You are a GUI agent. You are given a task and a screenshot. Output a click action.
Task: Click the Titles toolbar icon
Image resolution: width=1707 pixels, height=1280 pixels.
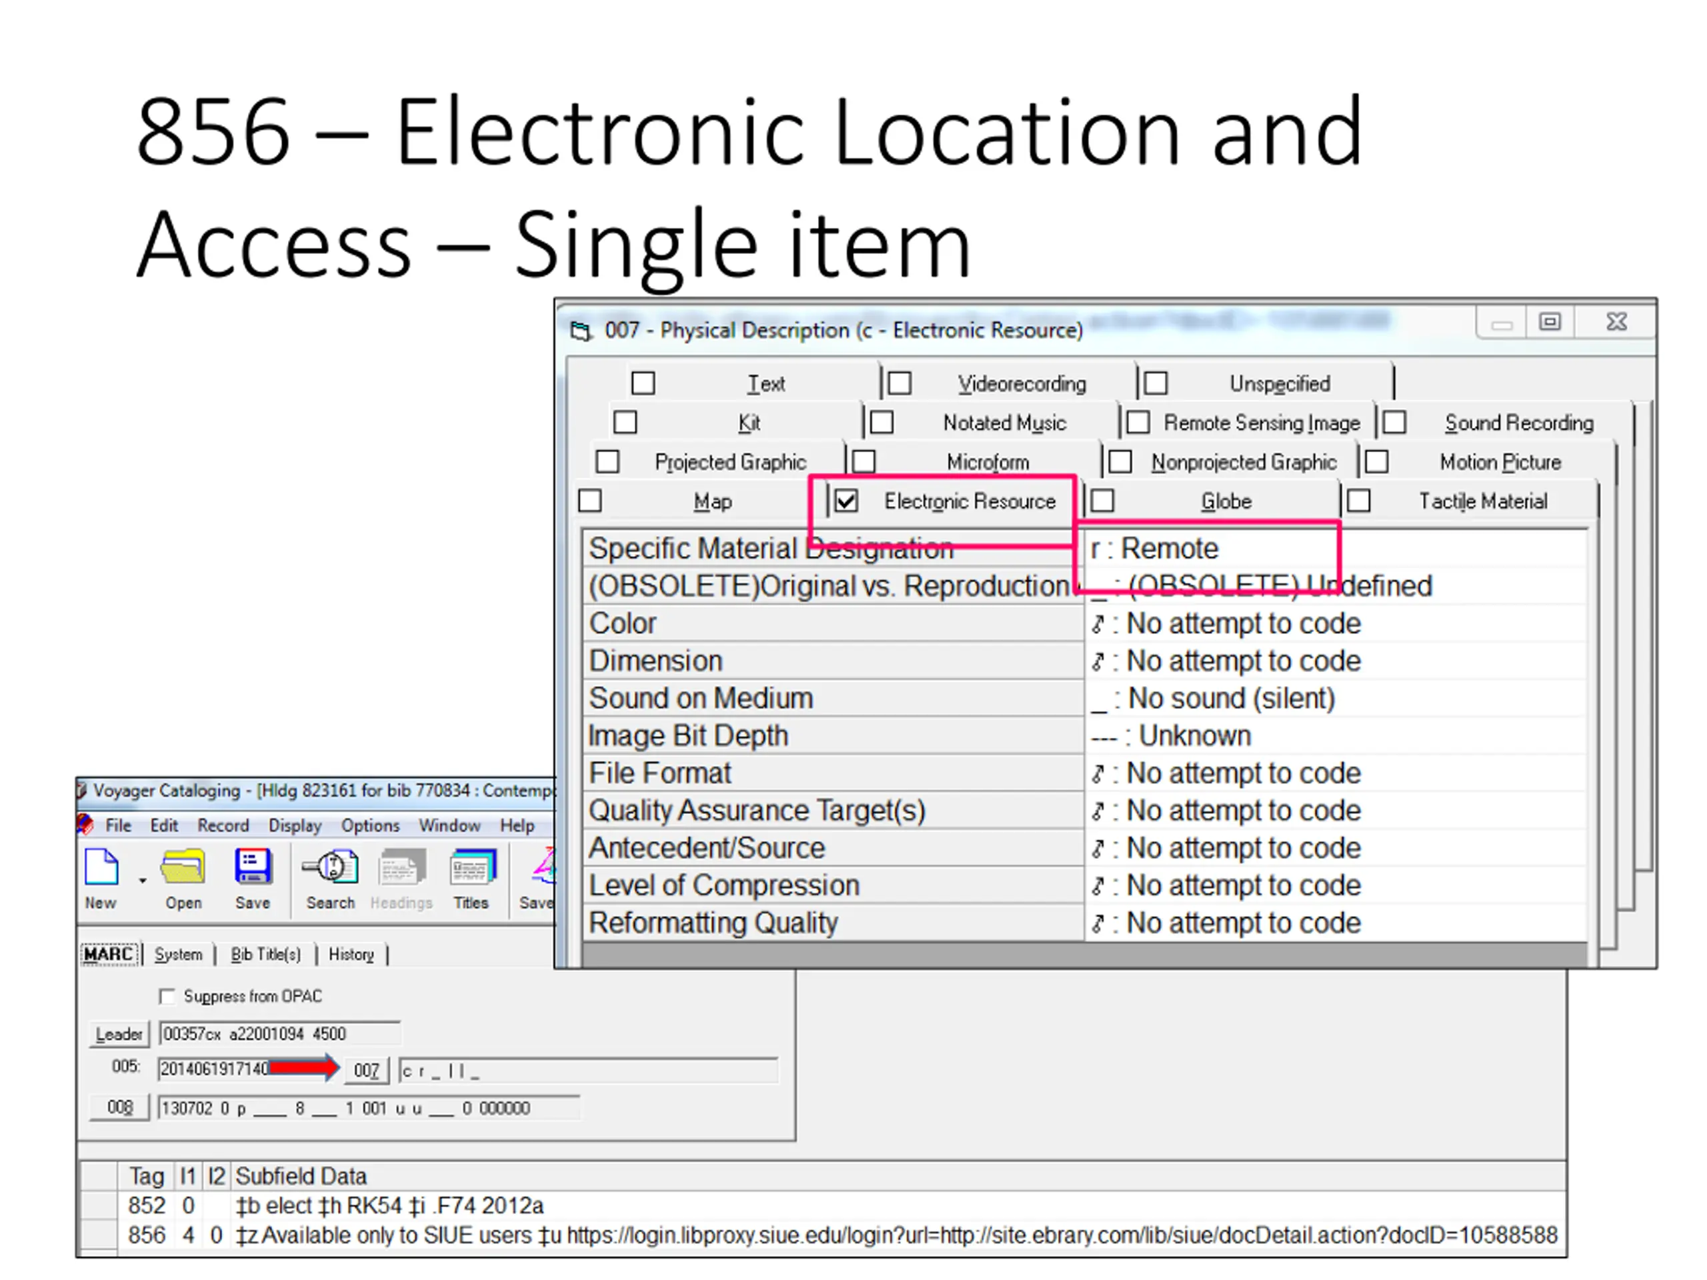coord(472,867)
